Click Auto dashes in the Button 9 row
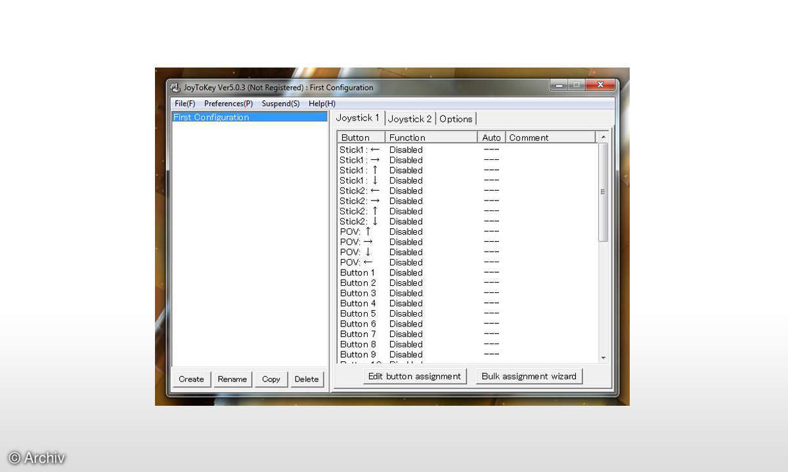 coord(491,355)
